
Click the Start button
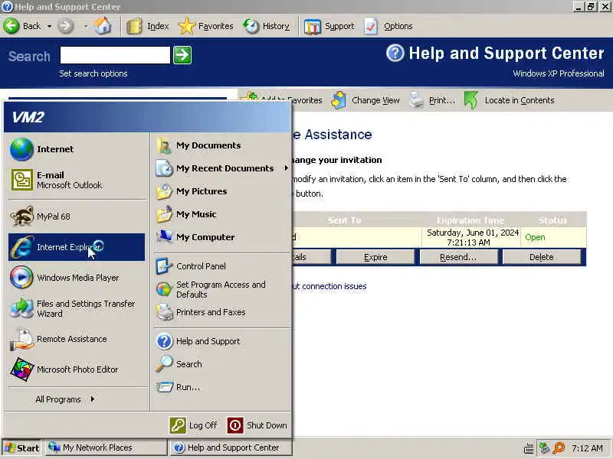(x=22, y=448)
